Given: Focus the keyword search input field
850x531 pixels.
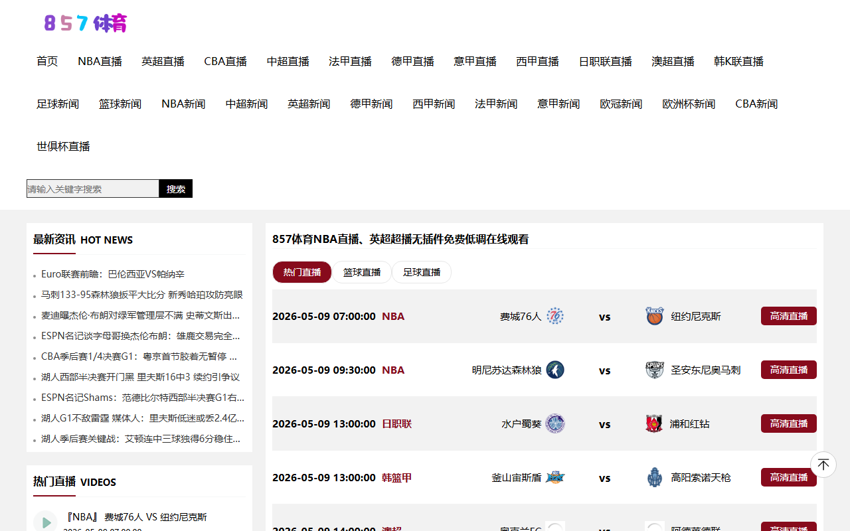Looking at the screenshot, I should point(93,189).
